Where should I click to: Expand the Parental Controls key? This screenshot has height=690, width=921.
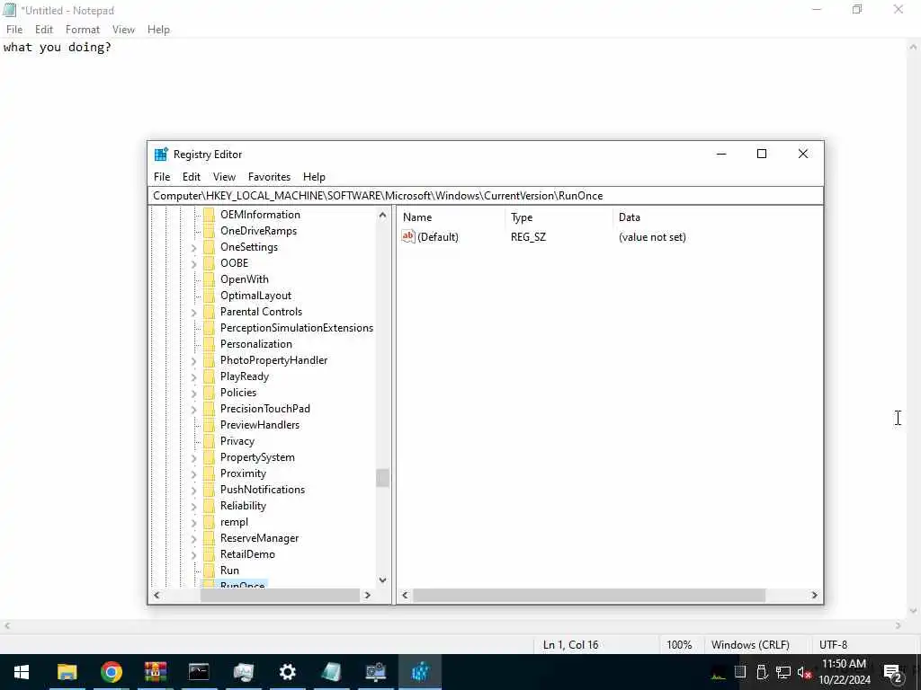click(x=194, y=313)
